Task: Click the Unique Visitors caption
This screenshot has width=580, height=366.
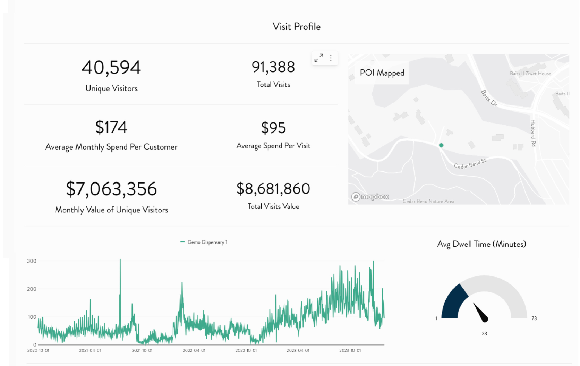Action: [111, 88]
